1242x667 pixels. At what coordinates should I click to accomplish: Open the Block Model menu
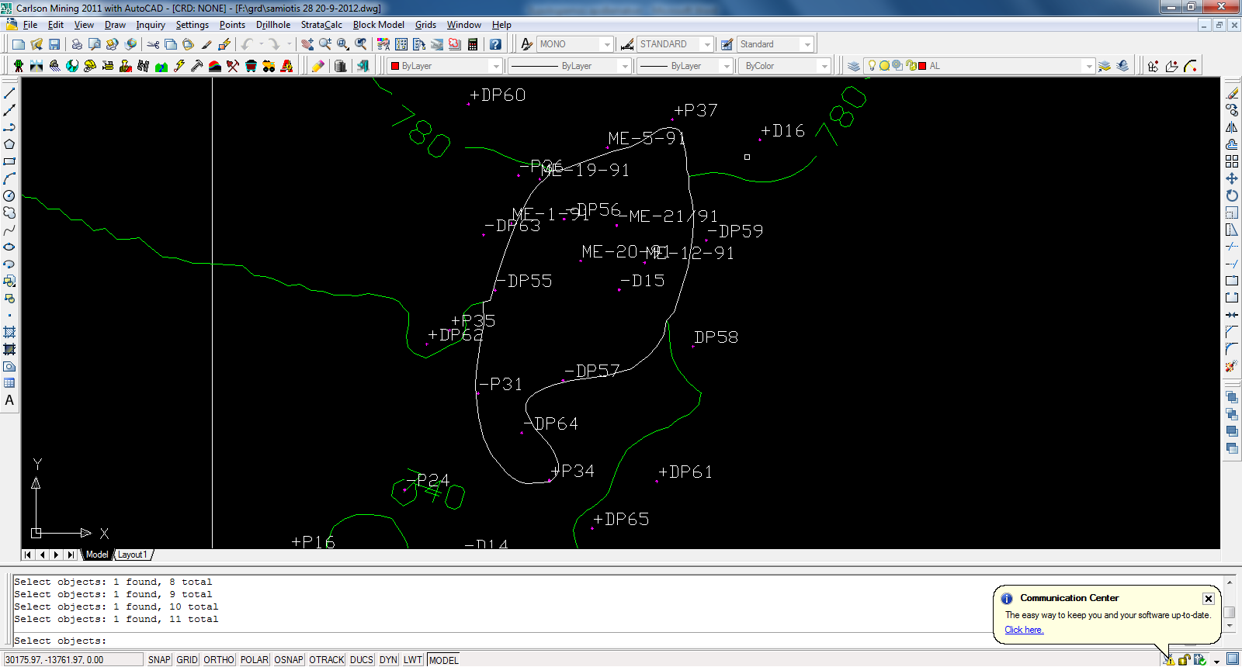coord(378,25)
